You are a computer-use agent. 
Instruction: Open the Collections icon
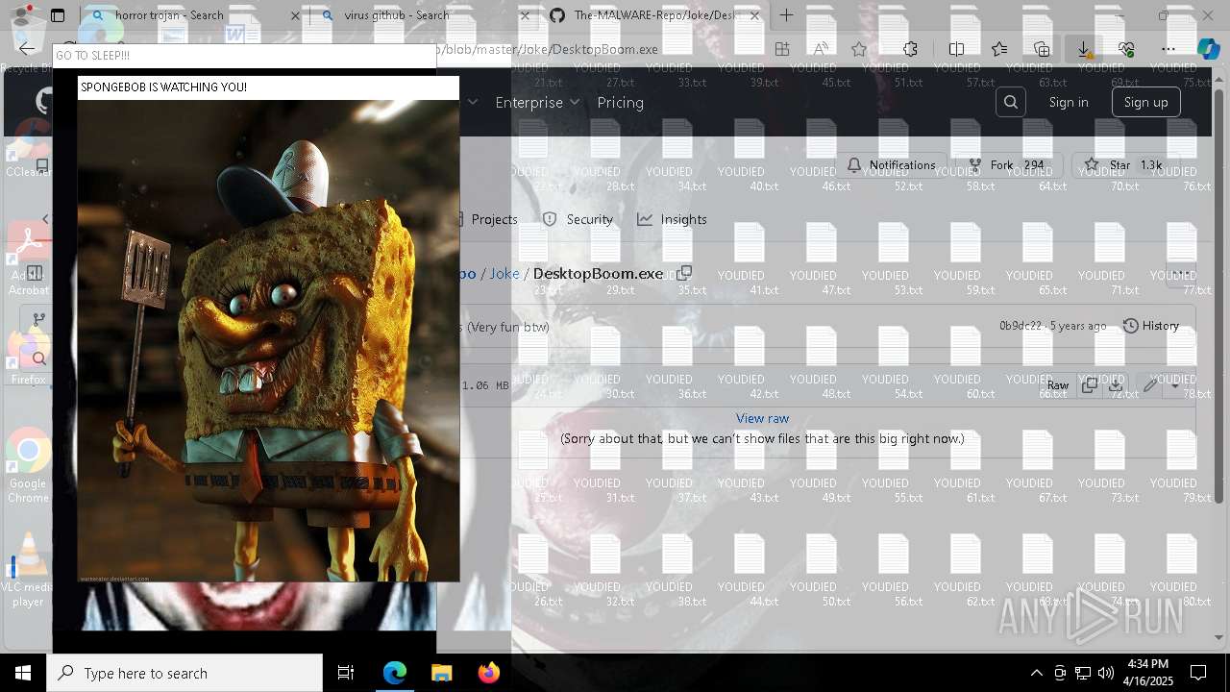point(1042,49)
